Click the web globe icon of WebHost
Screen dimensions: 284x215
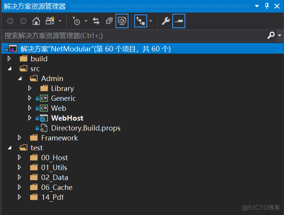tap(44, 118)
